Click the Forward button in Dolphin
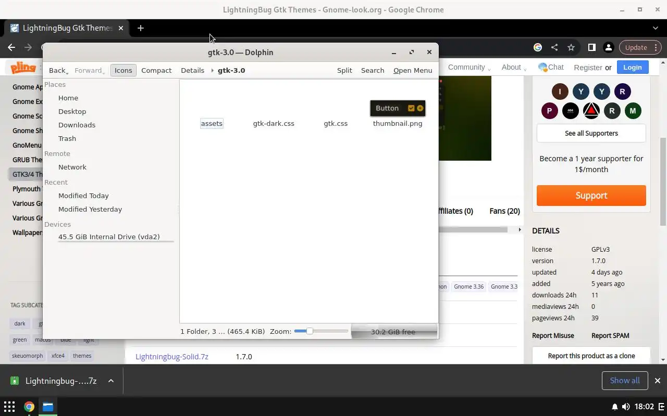The height and width of the screenshot is (416, 667). click(89, 70)
